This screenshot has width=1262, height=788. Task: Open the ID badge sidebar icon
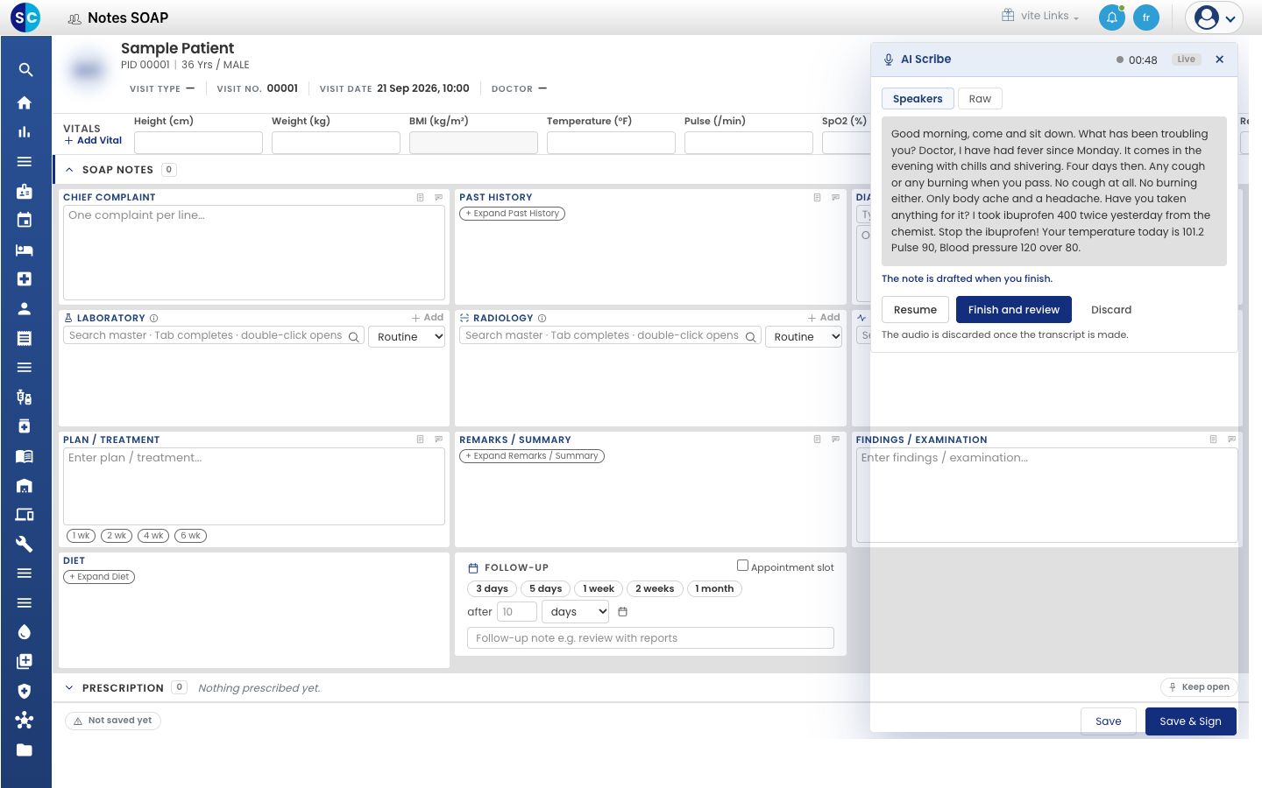click(x=25, y=191)
